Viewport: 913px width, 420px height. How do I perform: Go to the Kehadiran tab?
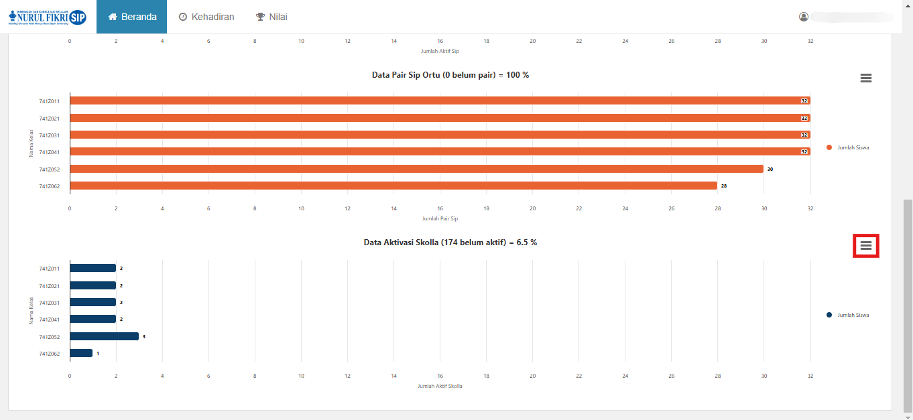tap(206, 17)
